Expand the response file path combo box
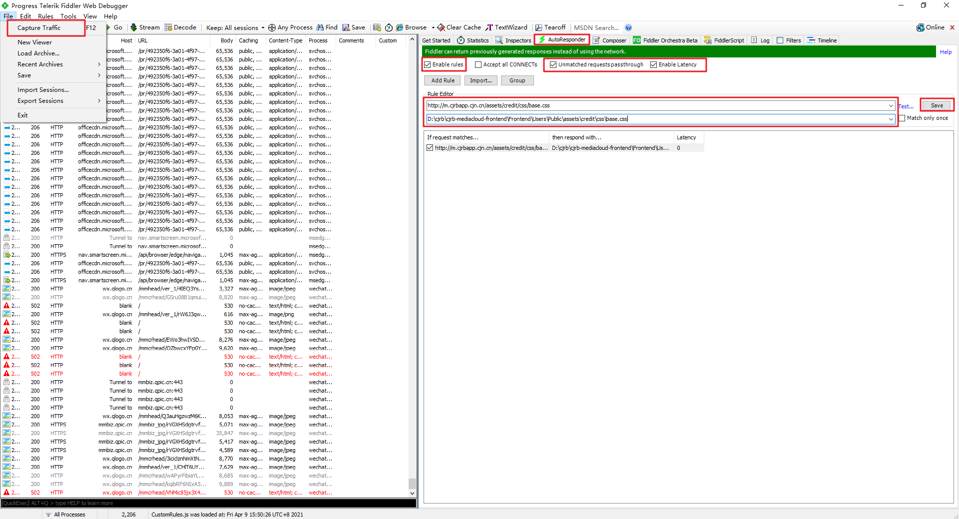Image resolution: width=959 pixels, height=519 pixels. pos(891,119)
